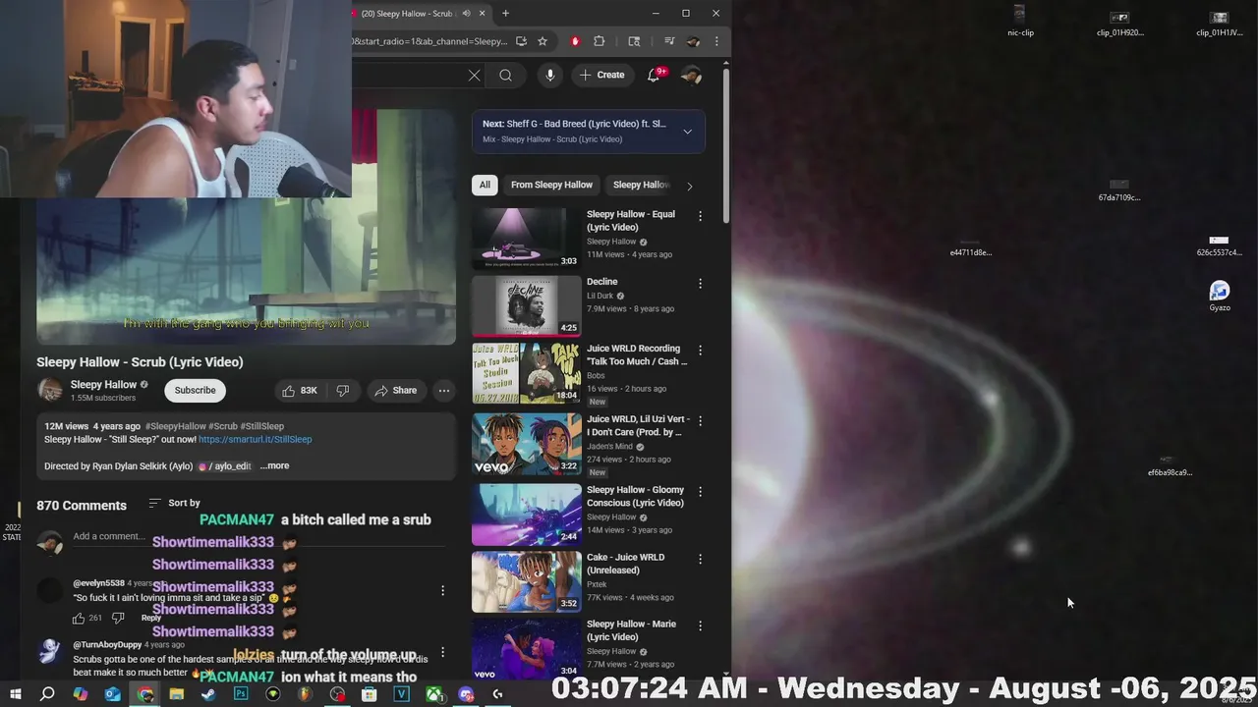Mute the Sleepy Hallow tab audio icon
1258x707 pixels.
click(x=467, y=14)
